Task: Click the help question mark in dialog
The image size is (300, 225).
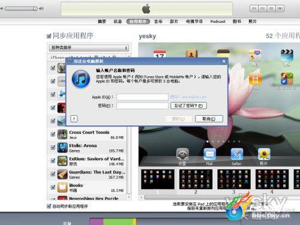Action: tap(74, 119)
